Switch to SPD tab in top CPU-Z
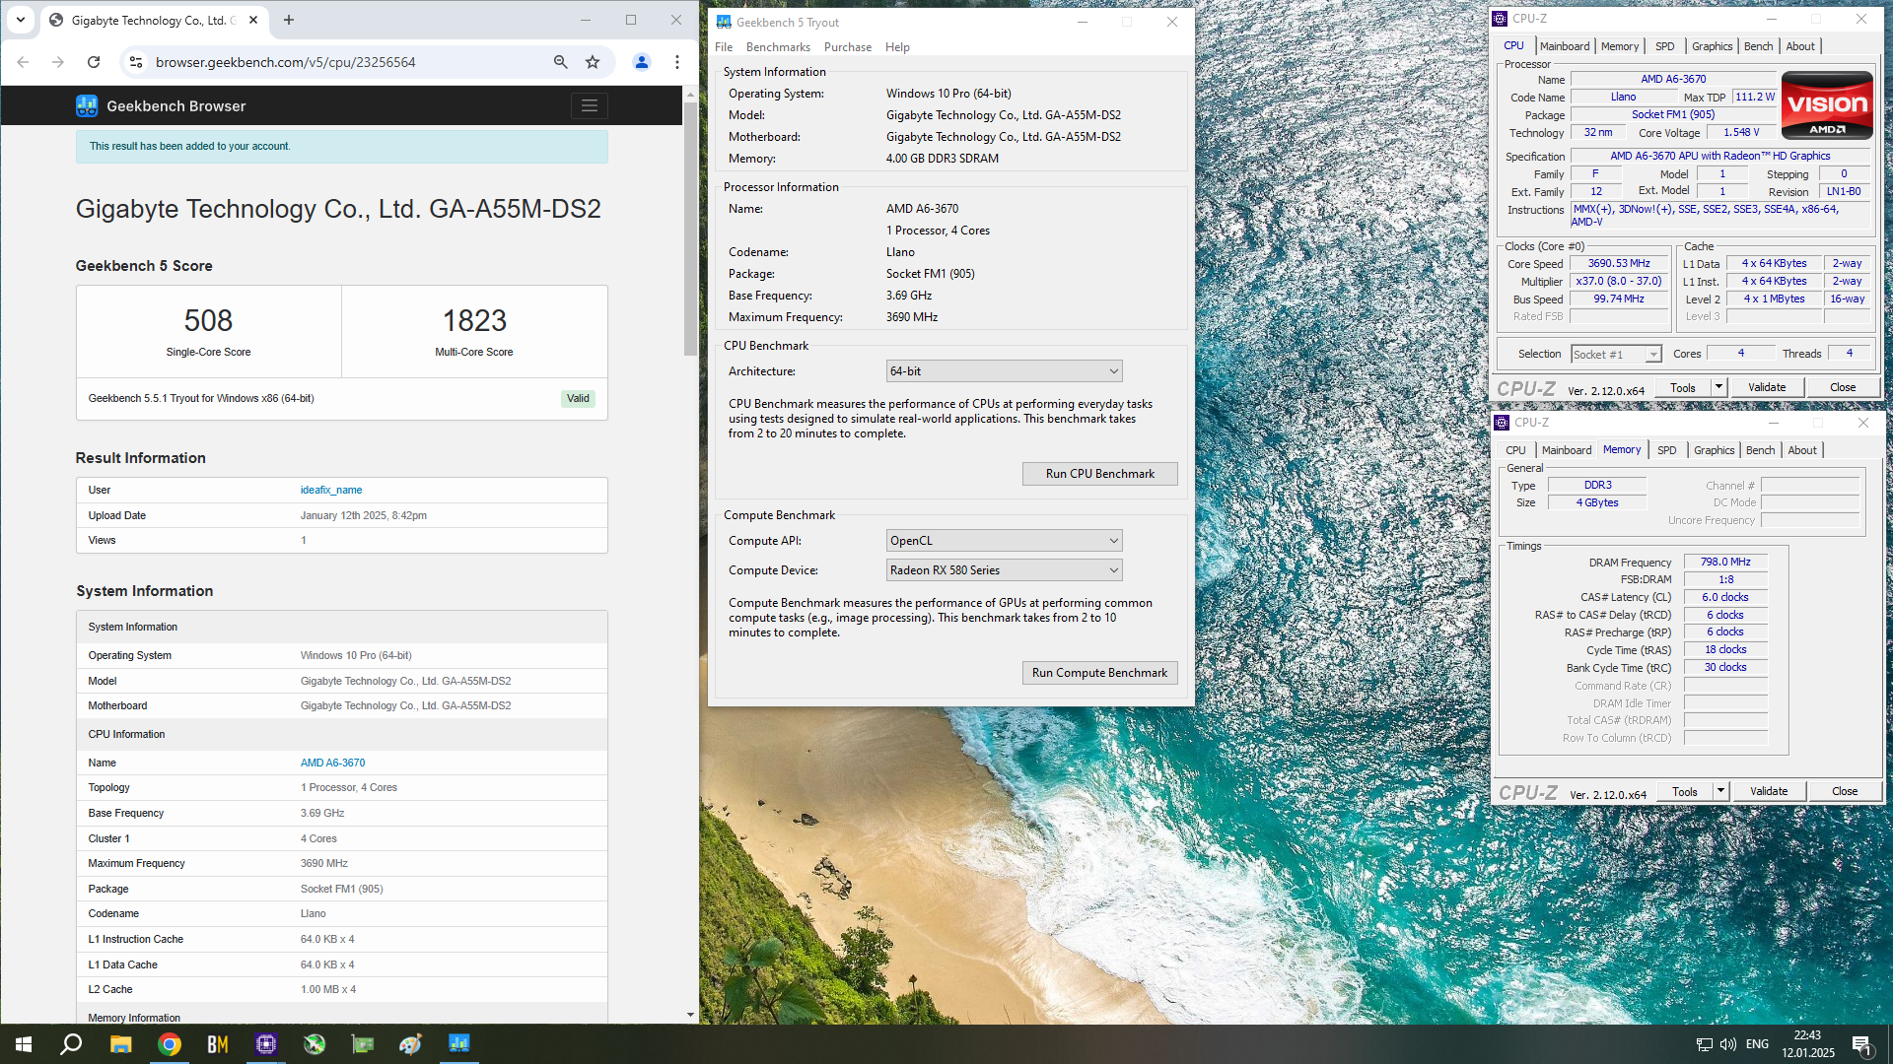Screen dimensions: 1893x1064 click(x=1665, y=46)
